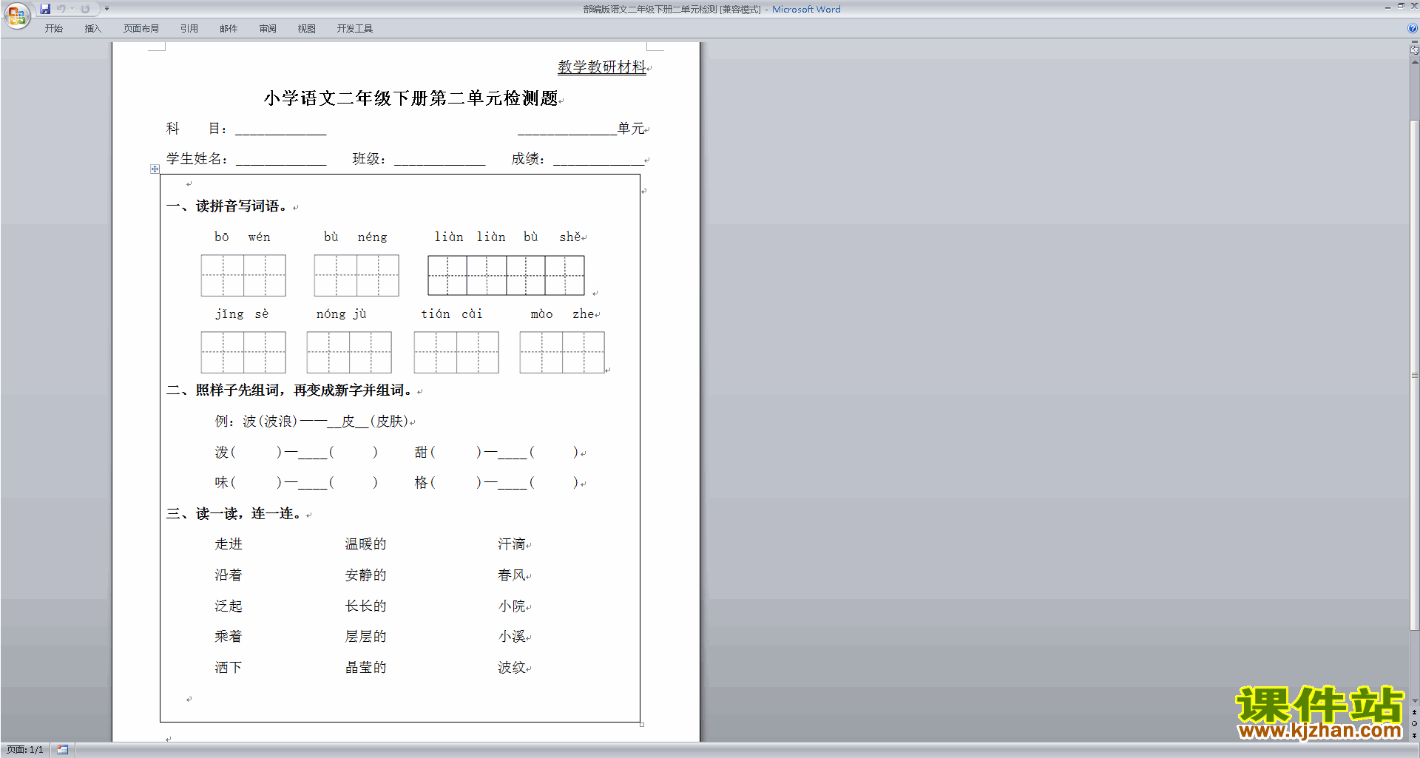
Task: Expand Customize Quick Access Toolbar dropdown
Action: [107, 9]
